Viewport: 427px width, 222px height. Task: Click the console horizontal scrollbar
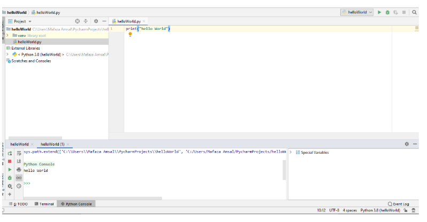(x=93, y=199)
